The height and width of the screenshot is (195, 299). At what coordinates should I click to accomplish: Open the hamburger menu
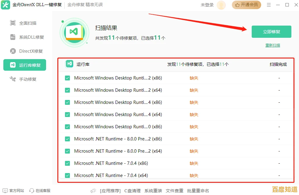pyautogui.click(x=269, y=5)
